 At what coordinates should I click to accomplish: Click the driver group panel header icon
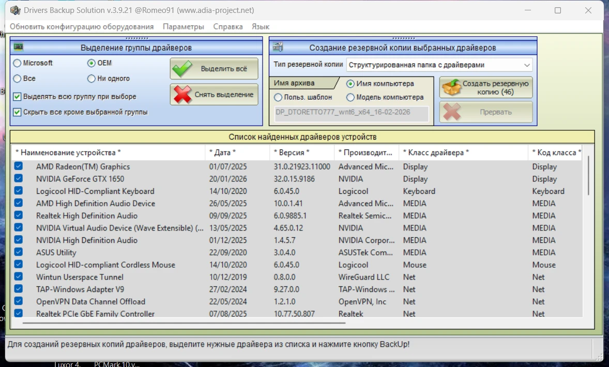coord(19,48)
